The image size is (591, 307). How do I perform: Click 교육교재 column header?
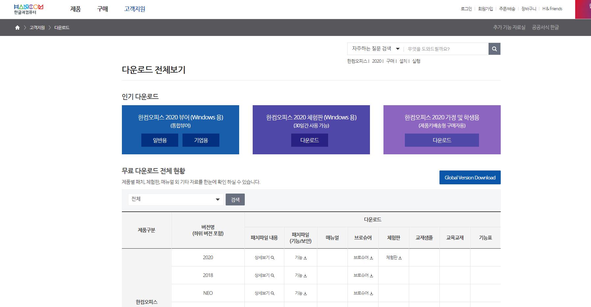click(x=455, y=238)
